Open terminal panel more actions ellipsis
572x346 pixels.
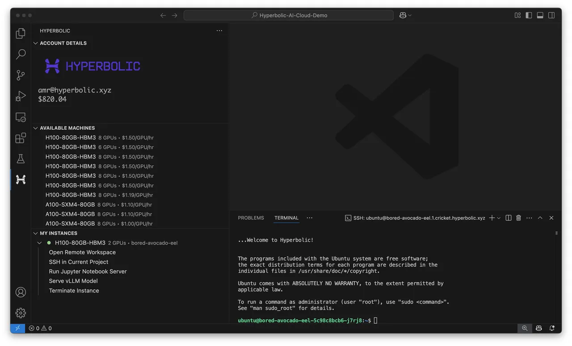[529, 218]
